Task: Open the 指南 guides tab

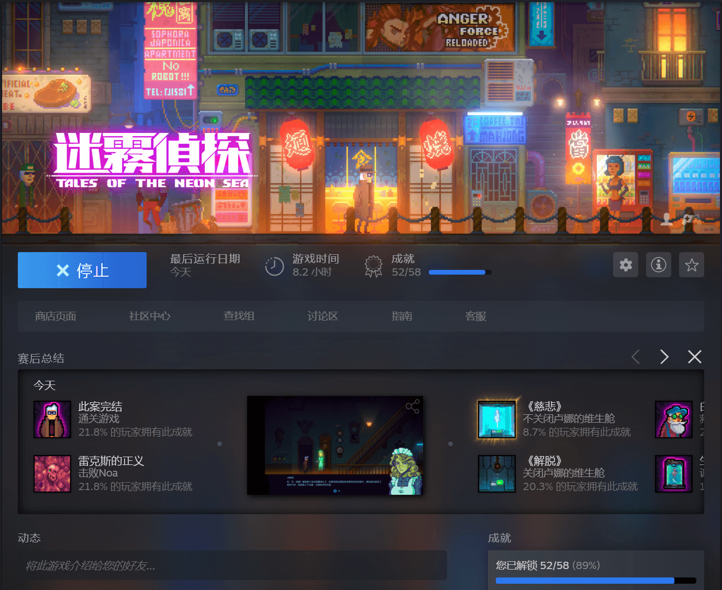Action: click(402, 316)
